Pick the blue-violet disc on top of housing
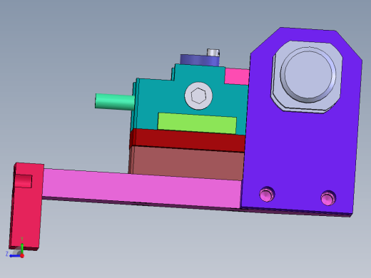This screenshot has width=371, height=278. point(199,61)
